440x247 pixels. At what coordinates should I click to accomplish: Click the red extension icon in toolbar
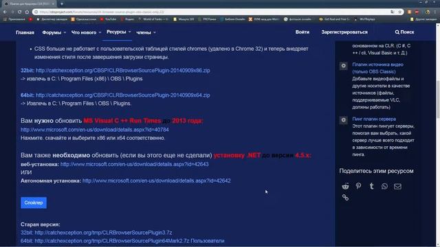coord(417,12)
